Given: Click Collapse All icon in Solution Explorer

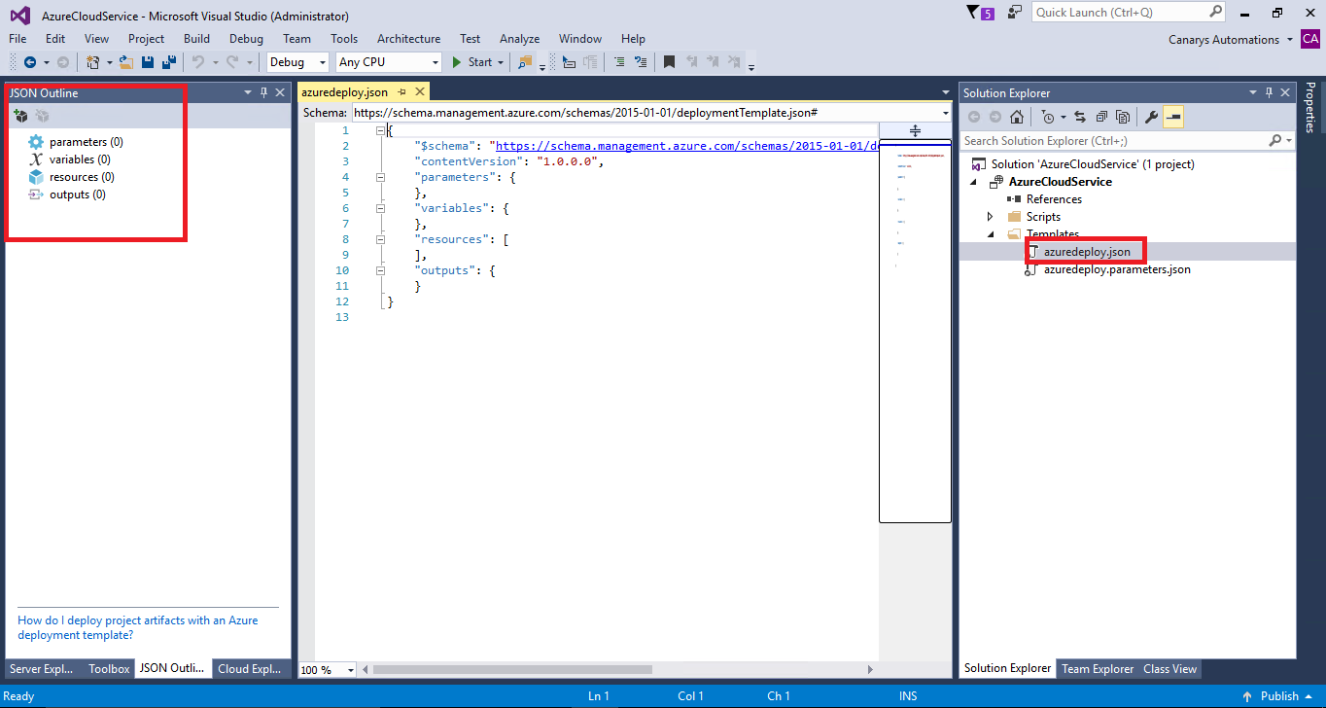Looking at the screenshot, I should [1101, 117].
